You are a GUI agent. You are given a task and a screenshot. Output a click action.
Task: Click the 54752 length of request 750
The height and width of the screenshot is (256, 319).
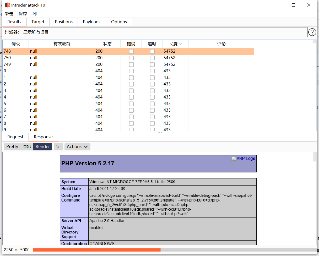point(170,58)
